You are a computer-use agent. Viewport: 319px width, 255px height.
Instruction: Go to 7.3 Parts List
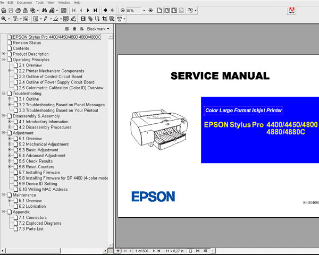click(31, 229)
